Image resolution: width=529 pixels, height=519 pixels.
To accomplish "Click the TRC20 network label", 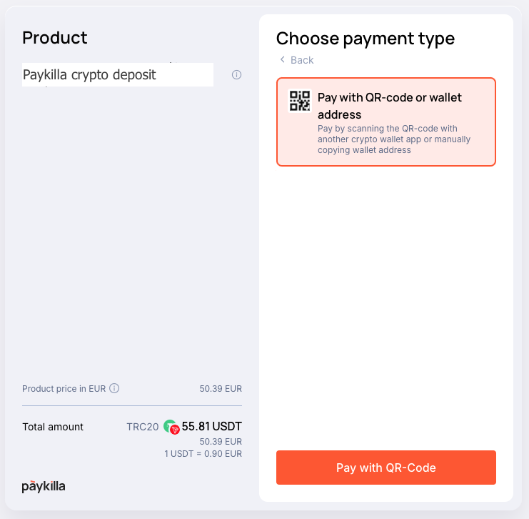I will click(x=142, y=427).
